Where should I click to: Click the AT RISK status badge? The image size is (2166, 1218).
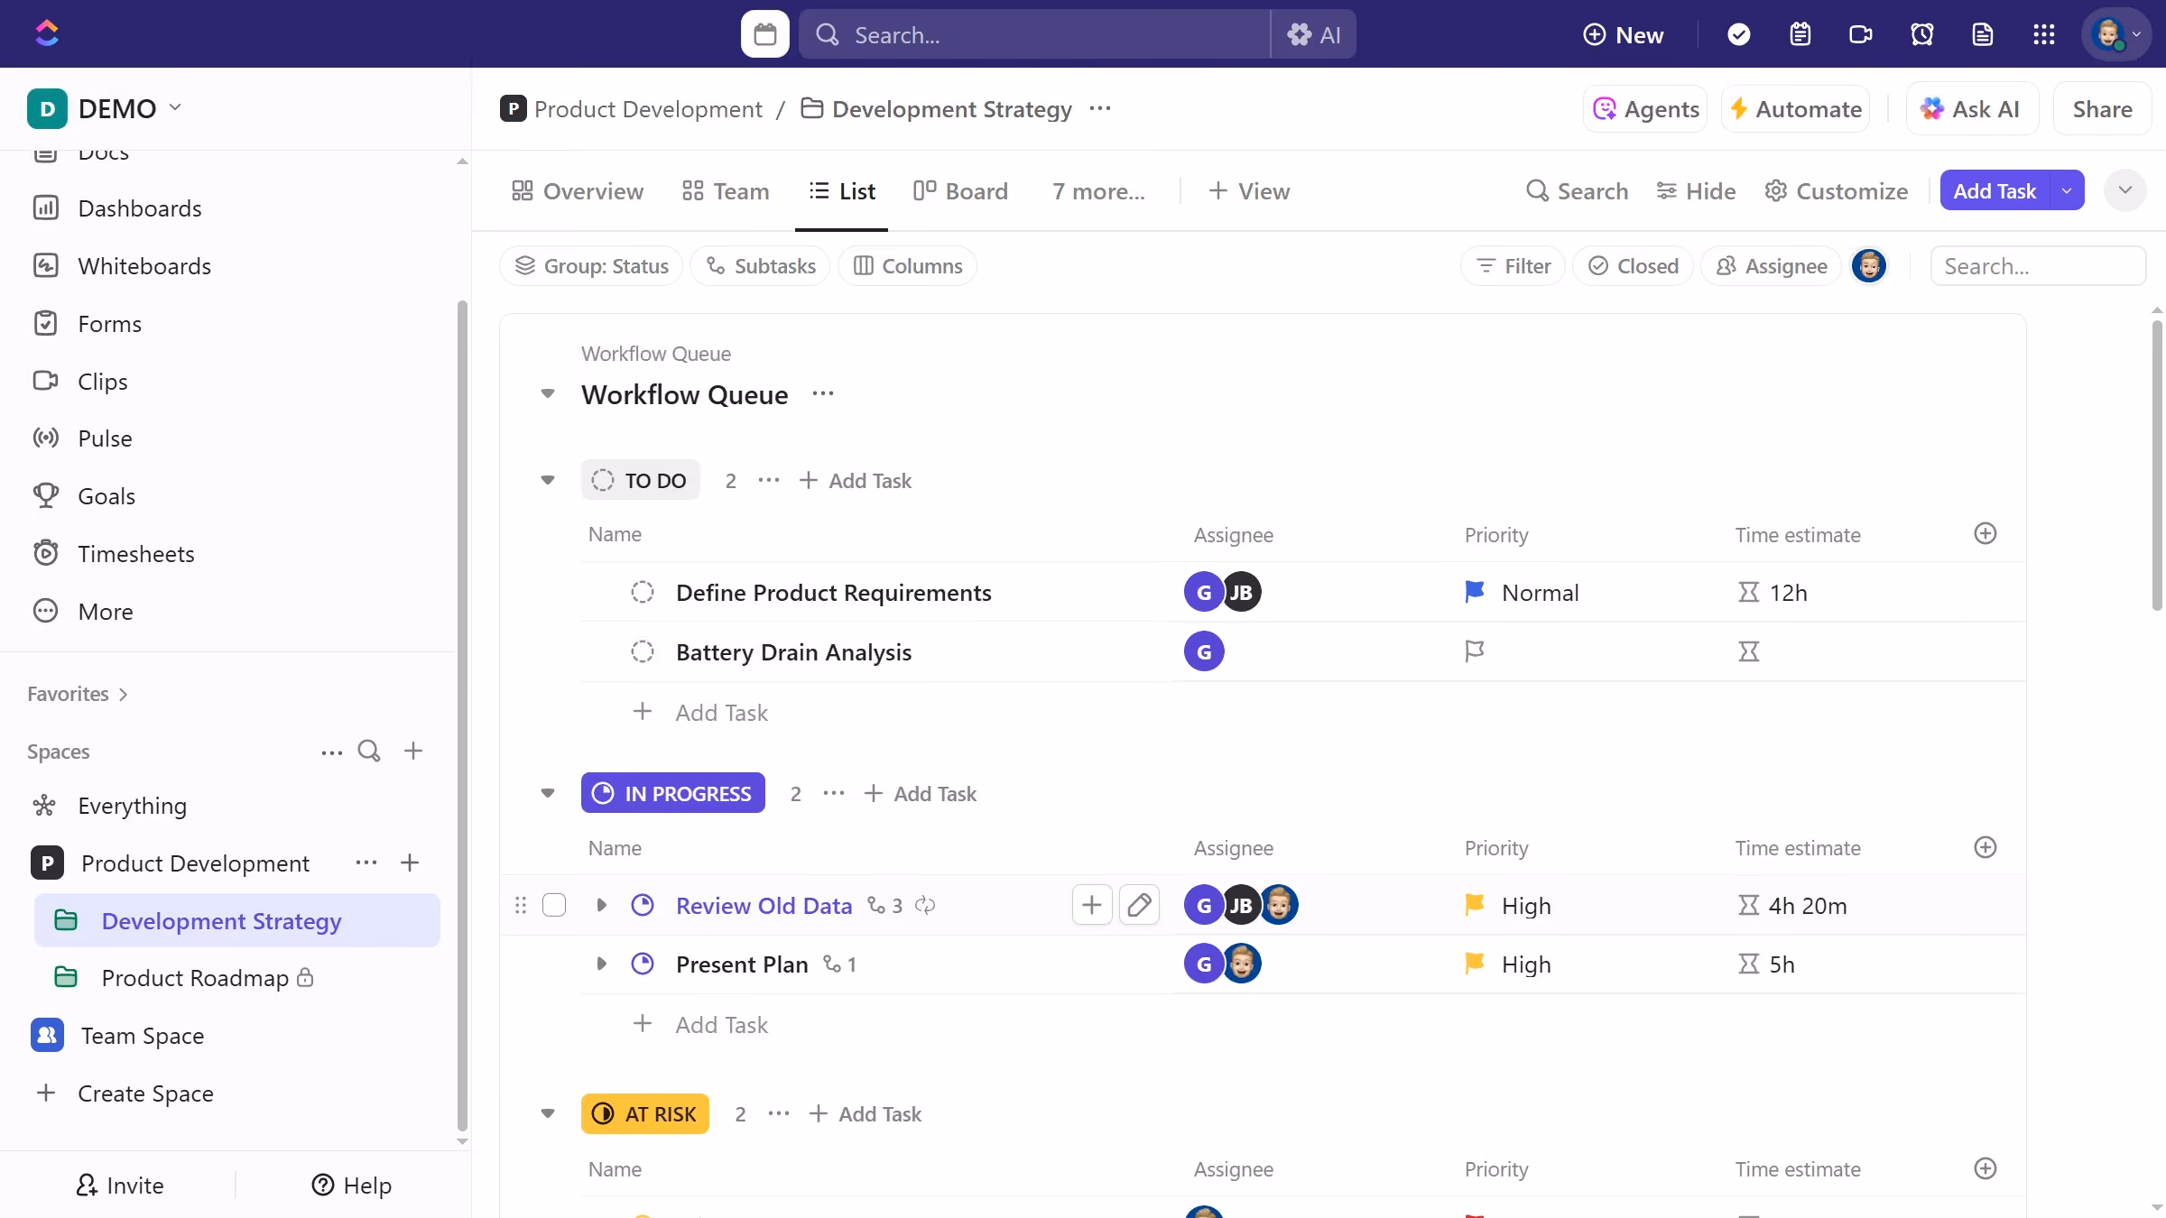(644, 1113)
